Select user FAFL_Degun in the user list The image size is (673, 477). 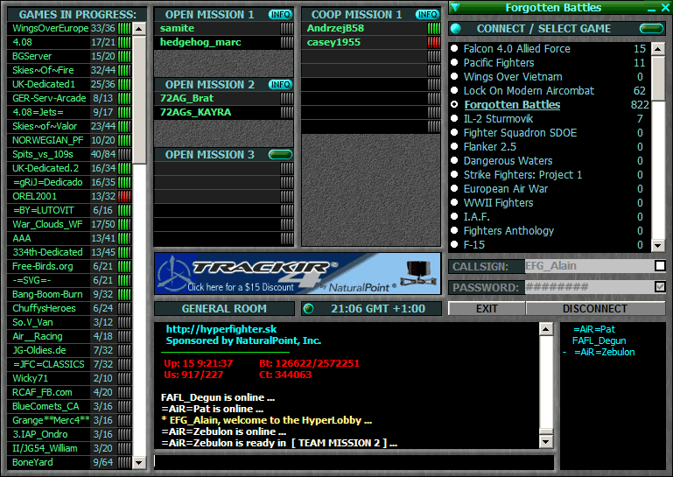599,340
